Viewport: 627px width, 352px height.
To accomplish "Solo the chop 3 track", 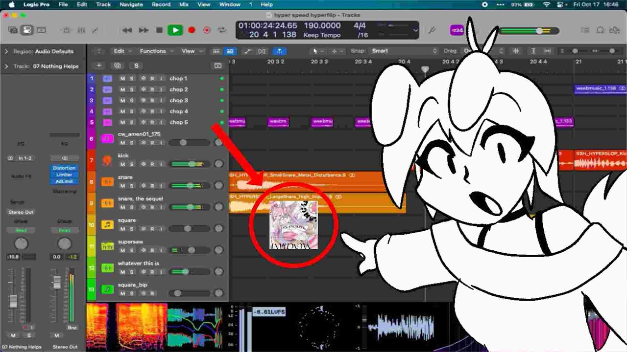I will pyautogui.click(x=131, y=101).
